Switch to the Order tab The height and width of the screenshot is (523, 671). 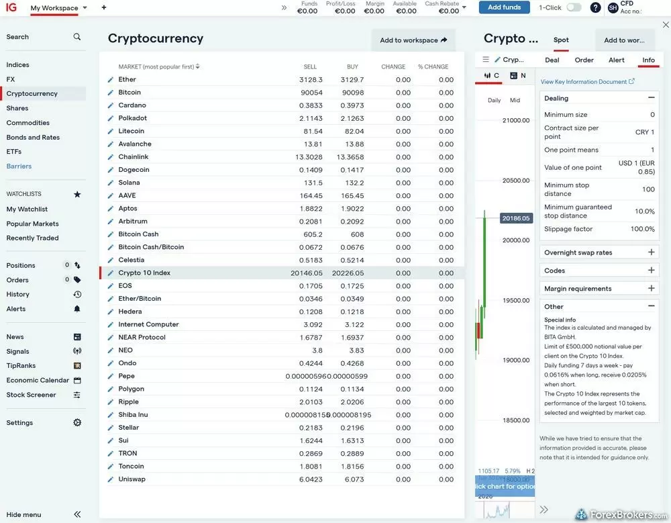pos(584,60)
